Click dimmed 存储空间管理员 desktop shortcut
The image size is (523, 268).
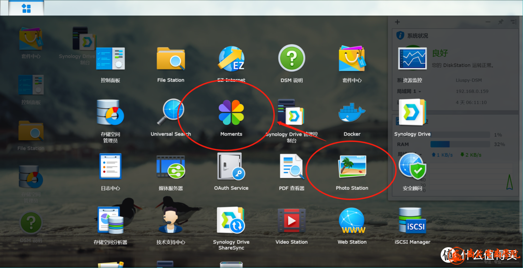click(x=31, y=177)
